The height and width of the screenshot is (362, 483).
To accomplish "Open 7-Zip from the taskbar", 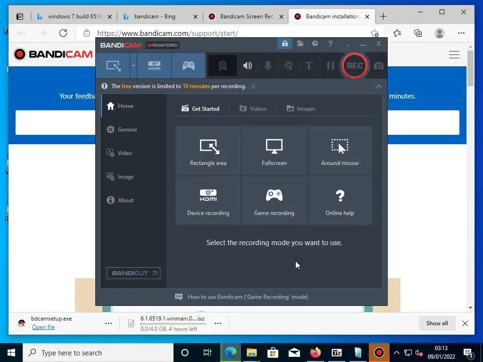I will pyautogui.click(x=337, y=353).
